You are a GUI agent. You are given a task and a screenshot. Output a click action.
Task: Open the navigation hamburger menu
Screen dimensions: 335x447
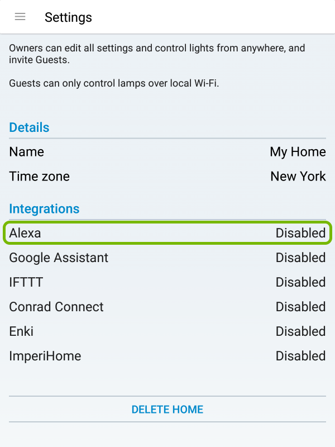pyautogui.click(x=20, y=17)
